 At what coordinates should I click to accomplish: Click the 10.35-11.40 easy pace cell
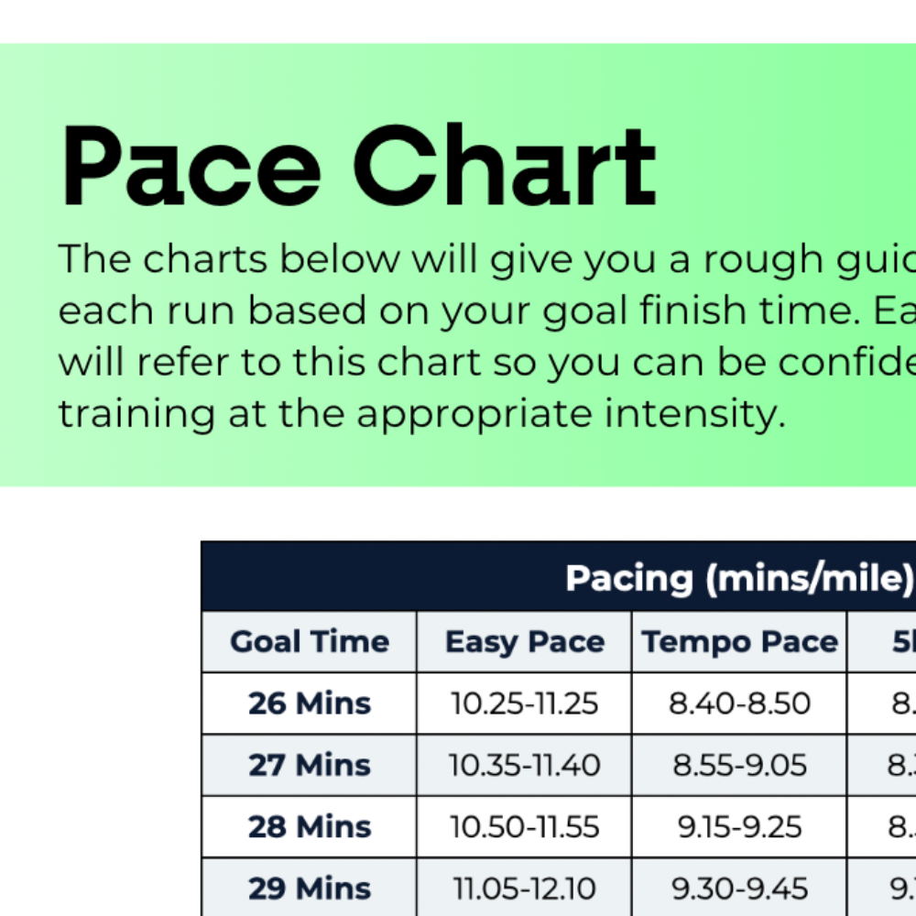point(524,765)
